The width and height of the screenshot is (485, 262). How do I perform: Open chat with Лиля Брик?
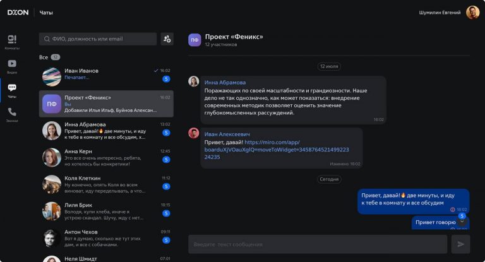point(106,211)
